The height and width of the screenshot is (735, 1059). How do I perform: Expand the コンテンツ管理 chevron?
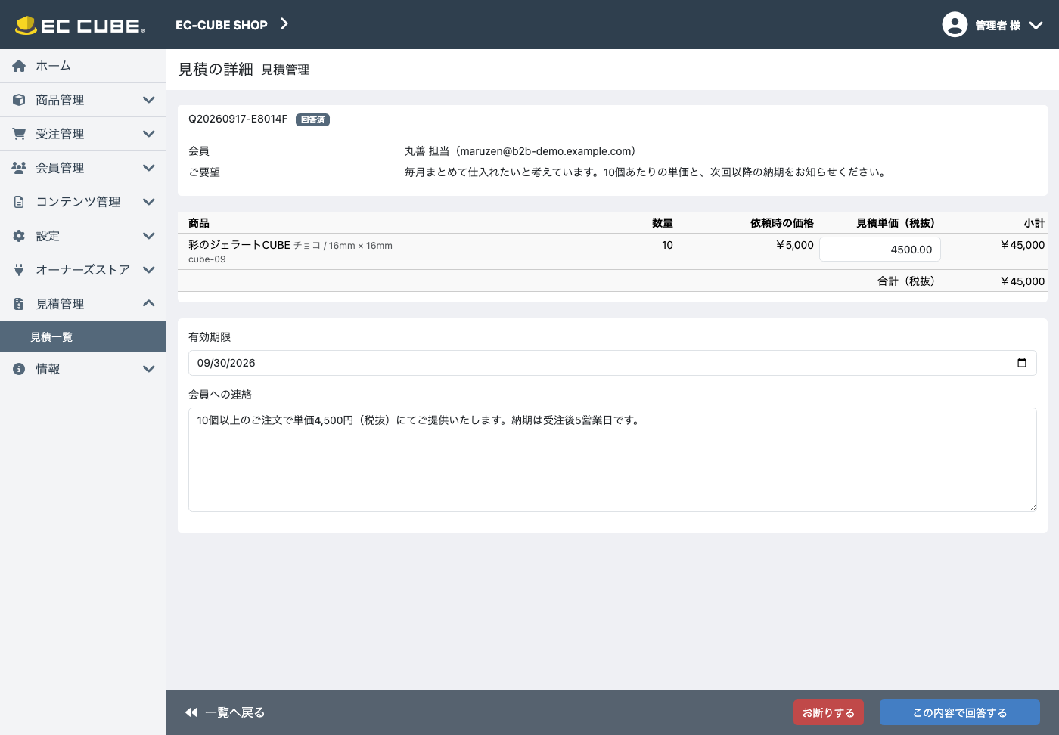[x=149, y=202]
